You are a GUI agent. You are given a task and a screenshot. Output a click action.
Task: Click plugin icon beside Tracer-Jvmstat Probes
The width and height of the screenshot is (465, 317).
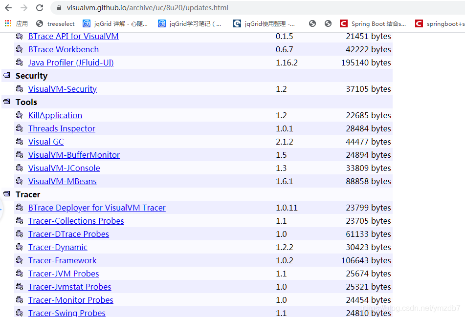[20, 286]
